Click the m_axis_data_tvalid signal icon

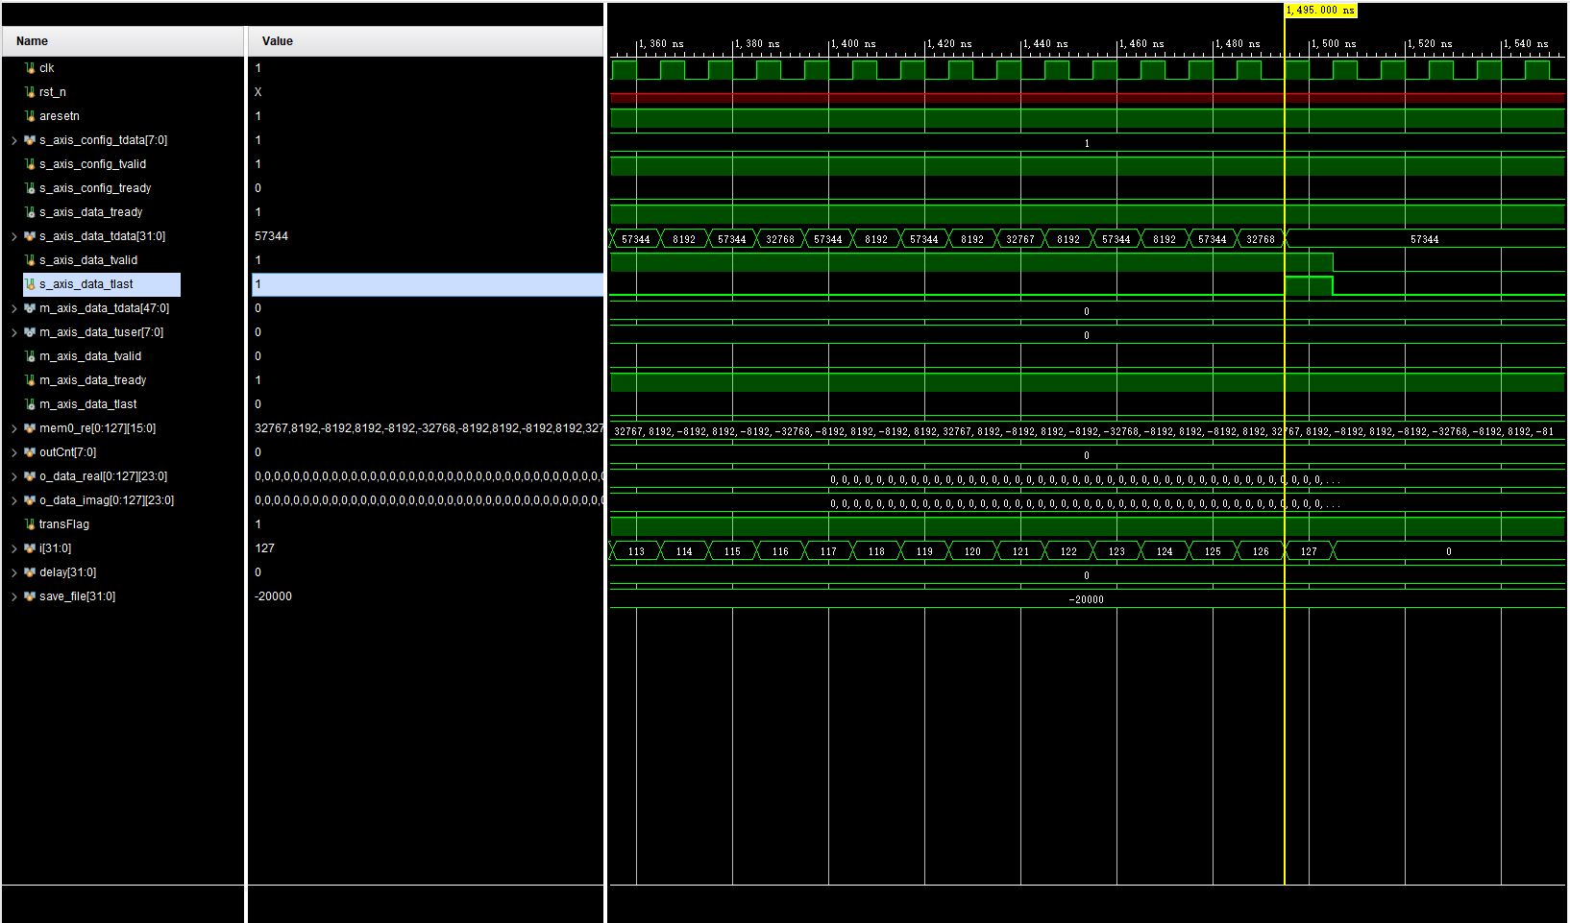tap(30, 356)
